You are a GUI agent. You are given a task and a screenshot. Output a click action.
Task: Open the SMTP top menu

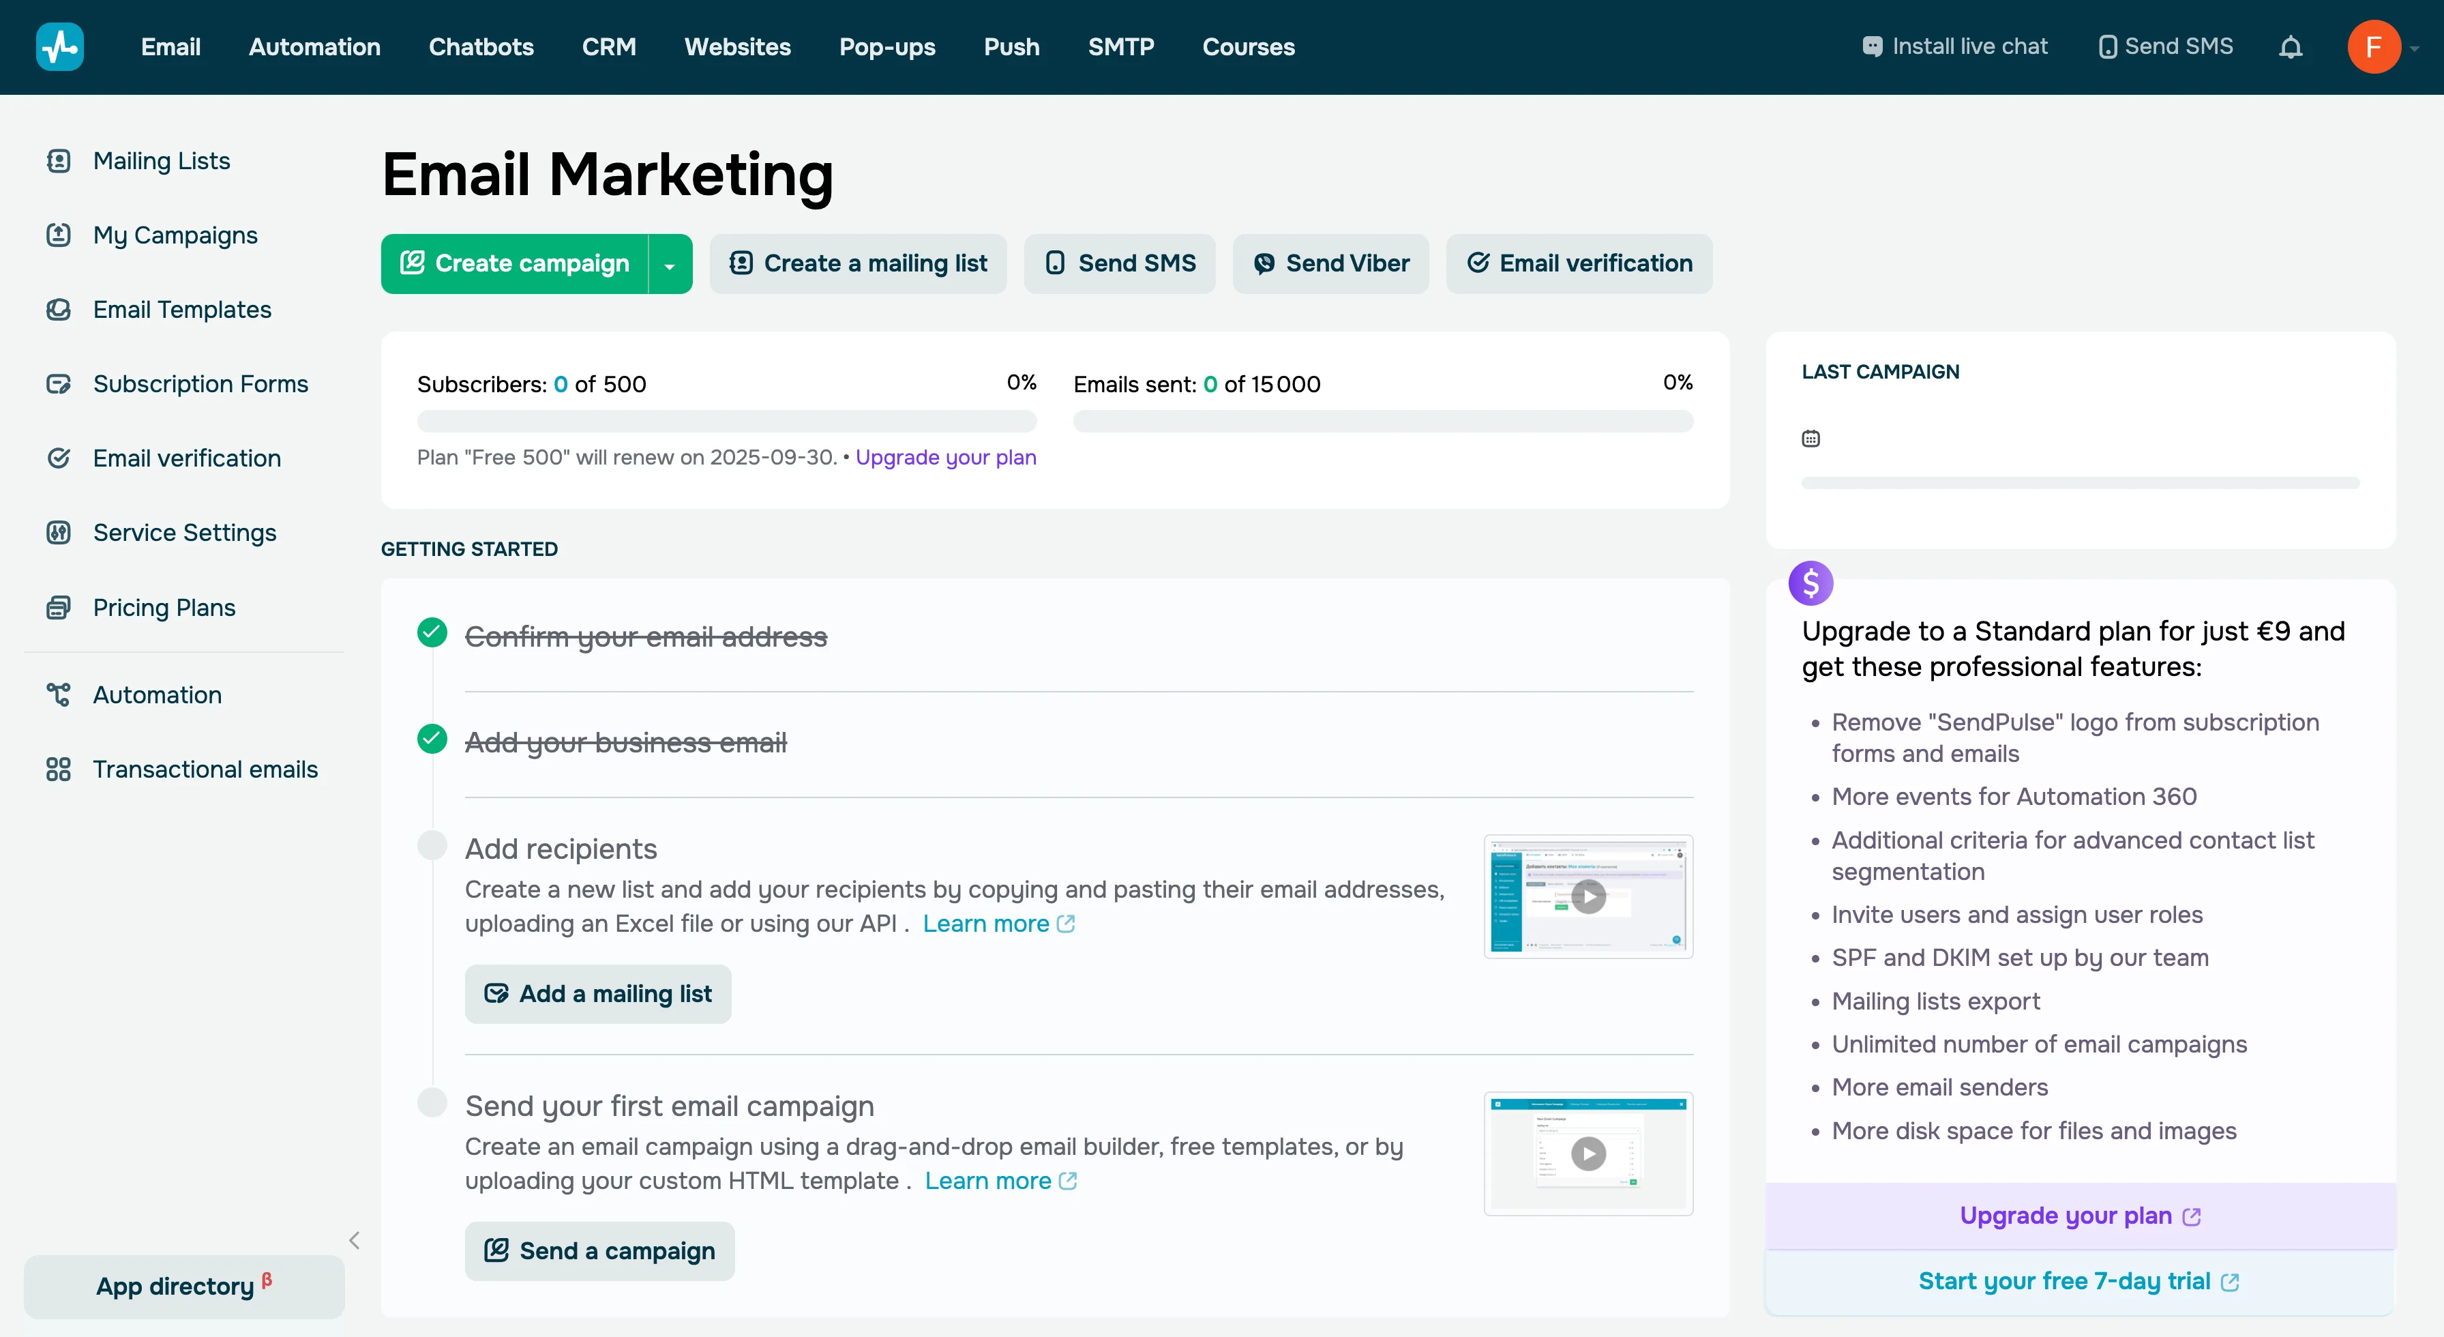pyautogui.click(x=1120, y=46)
